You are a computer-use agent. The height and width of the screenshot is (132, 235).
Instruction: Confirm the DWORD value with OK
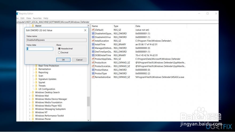click(x=63, y=60)
